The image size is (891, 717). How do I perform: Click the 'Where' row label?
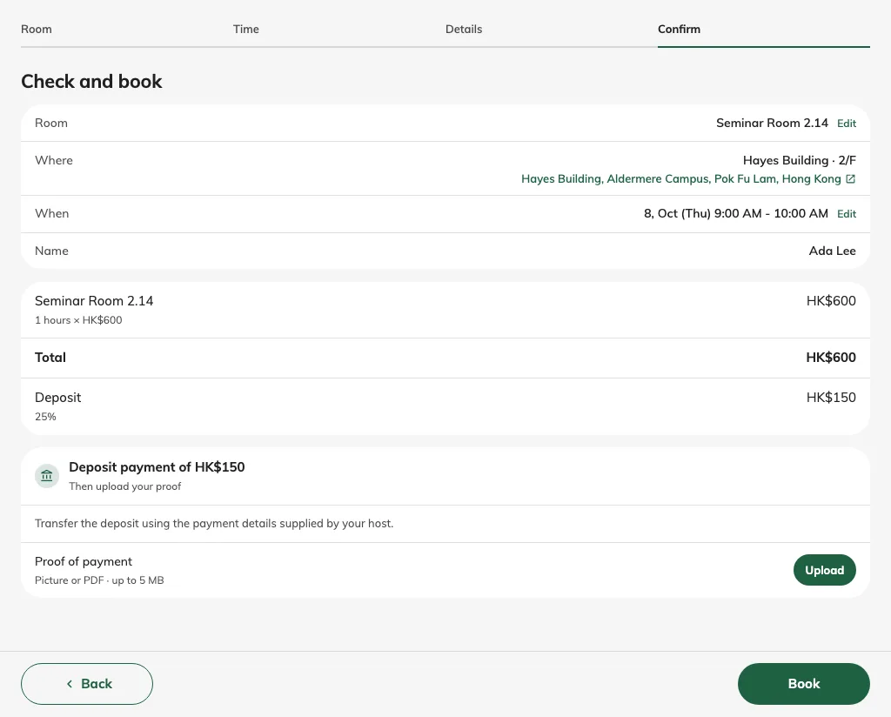[54, 160]
